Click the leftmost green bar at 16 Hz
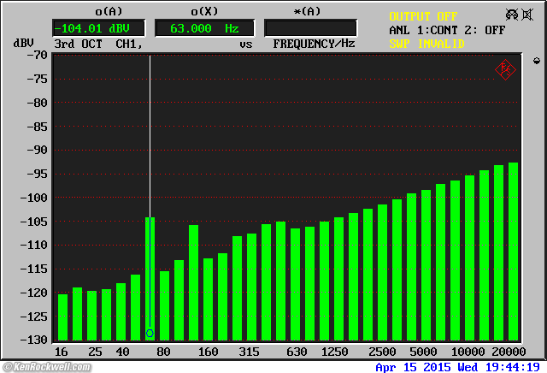Screen dimensions: 547x373 click(x=62, y=317)
